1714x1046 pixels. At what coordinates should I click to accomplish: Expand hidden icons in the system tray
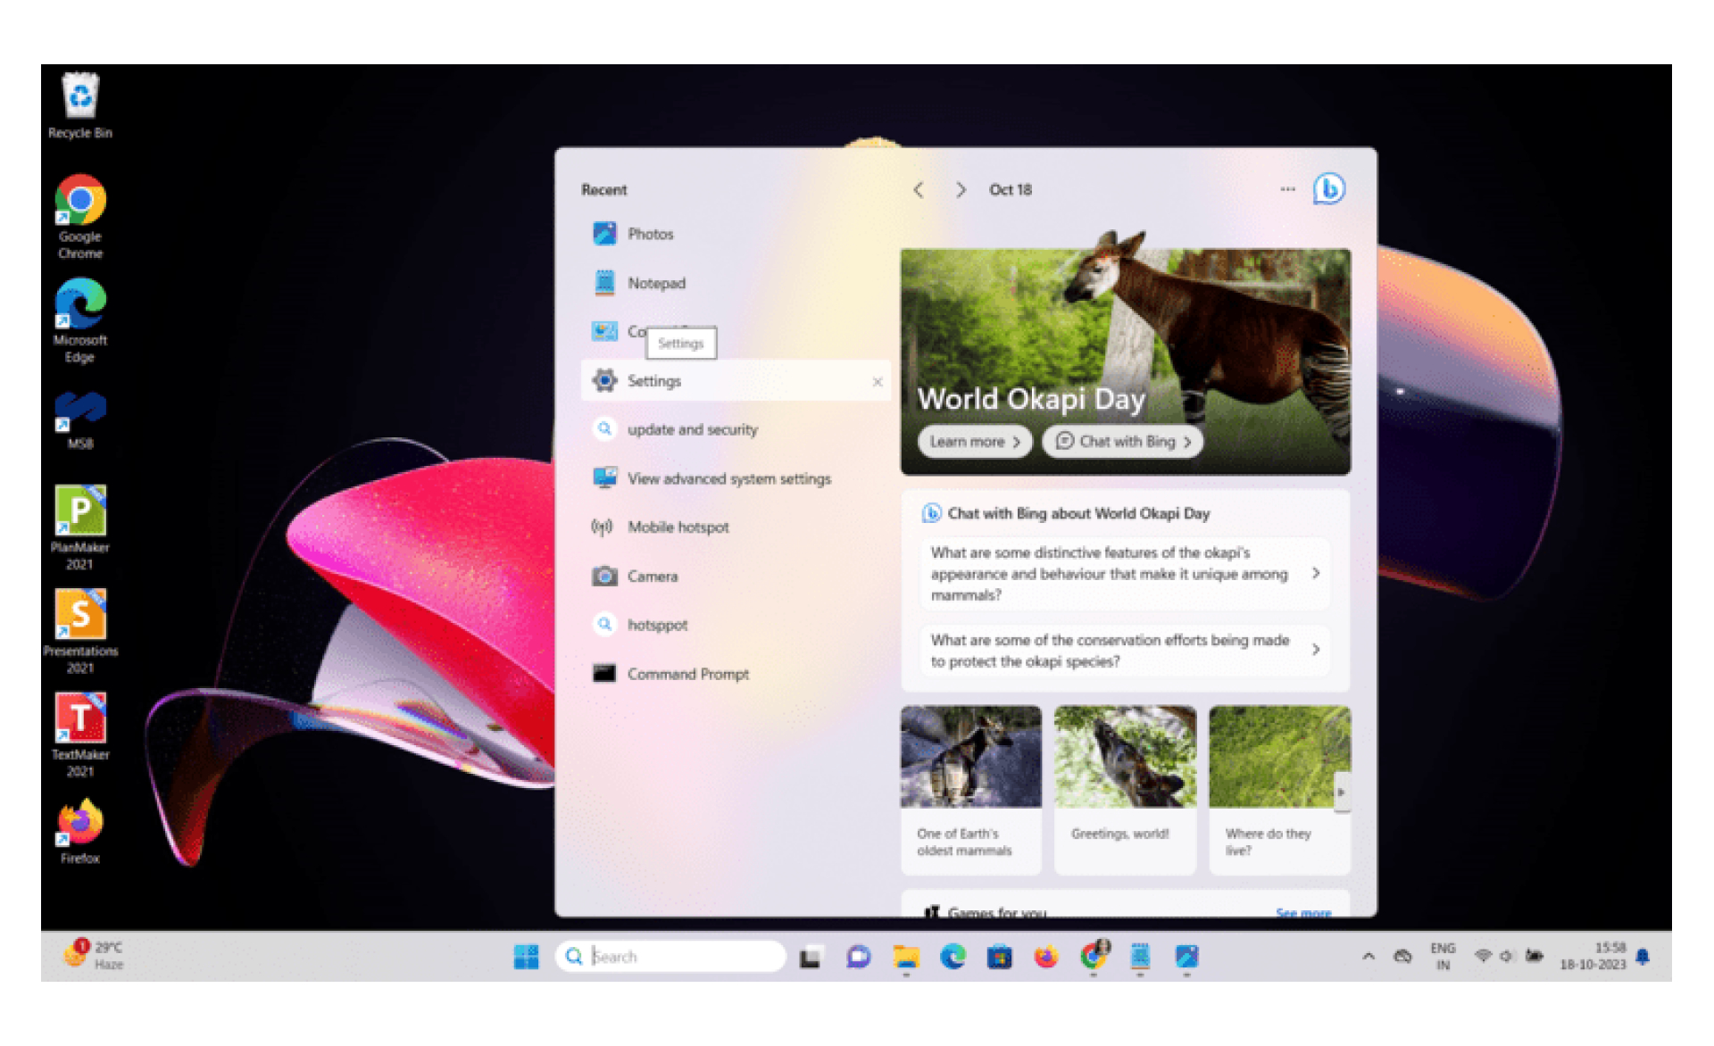[x=1368, y=957]
